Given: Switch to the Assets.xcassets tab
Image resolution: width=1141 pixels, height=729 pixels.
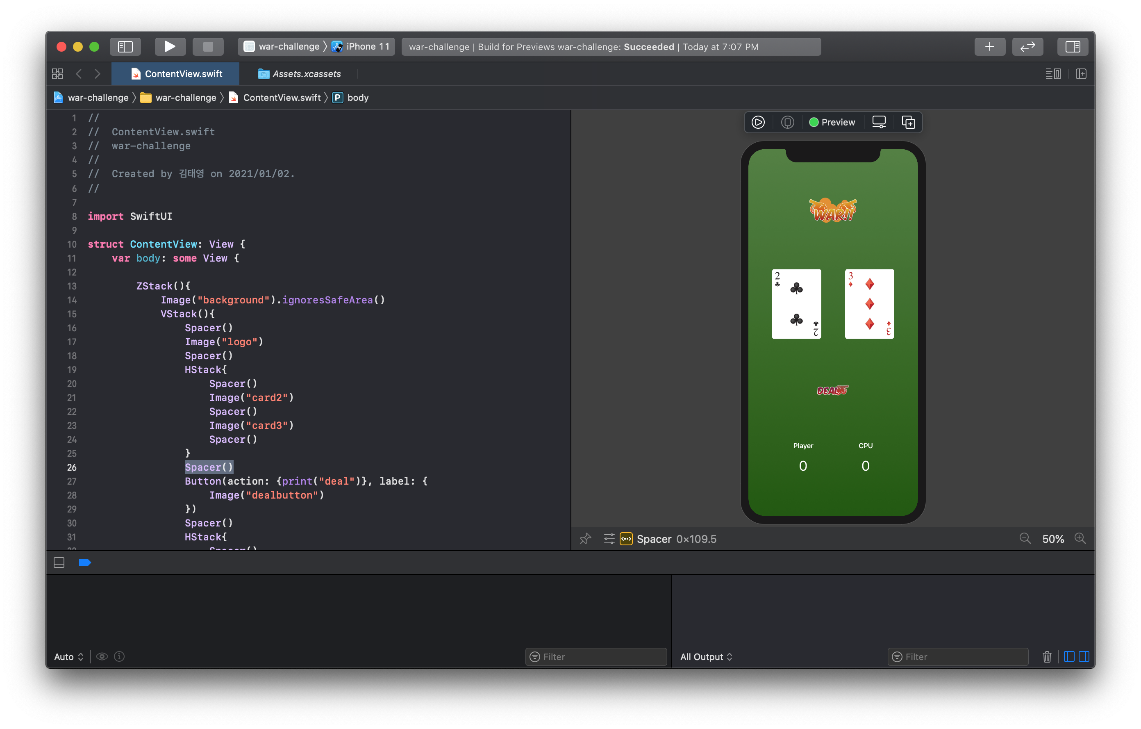Looking at the screenshot, I should tap(300, 74).
